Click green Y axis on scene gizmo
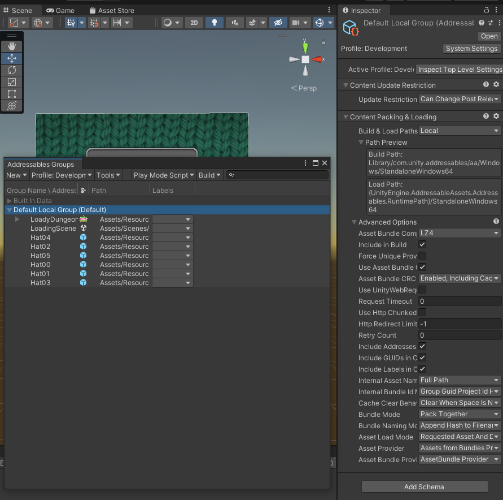This screenshot has width=503, height=500. point(305,47)
